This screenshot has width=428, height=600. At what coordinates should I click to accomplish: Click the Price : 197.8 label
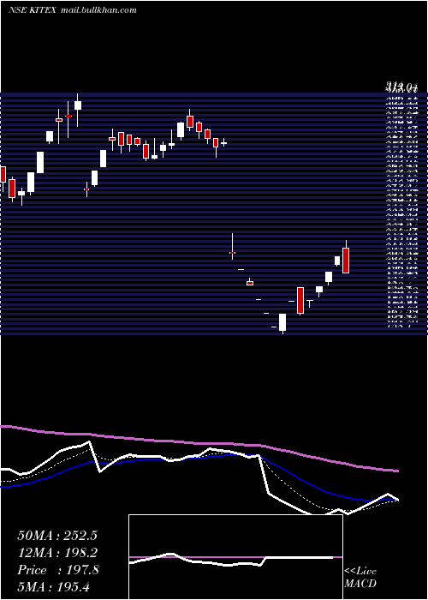point(58,570)
